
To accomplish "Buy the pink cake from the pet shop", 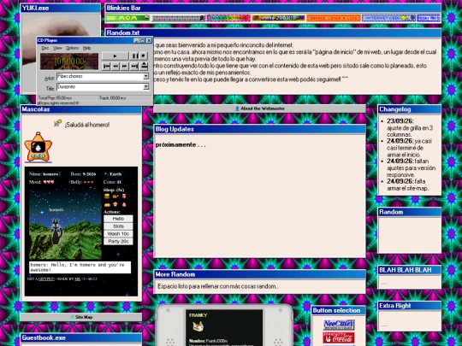I will [x=124, y=204].
